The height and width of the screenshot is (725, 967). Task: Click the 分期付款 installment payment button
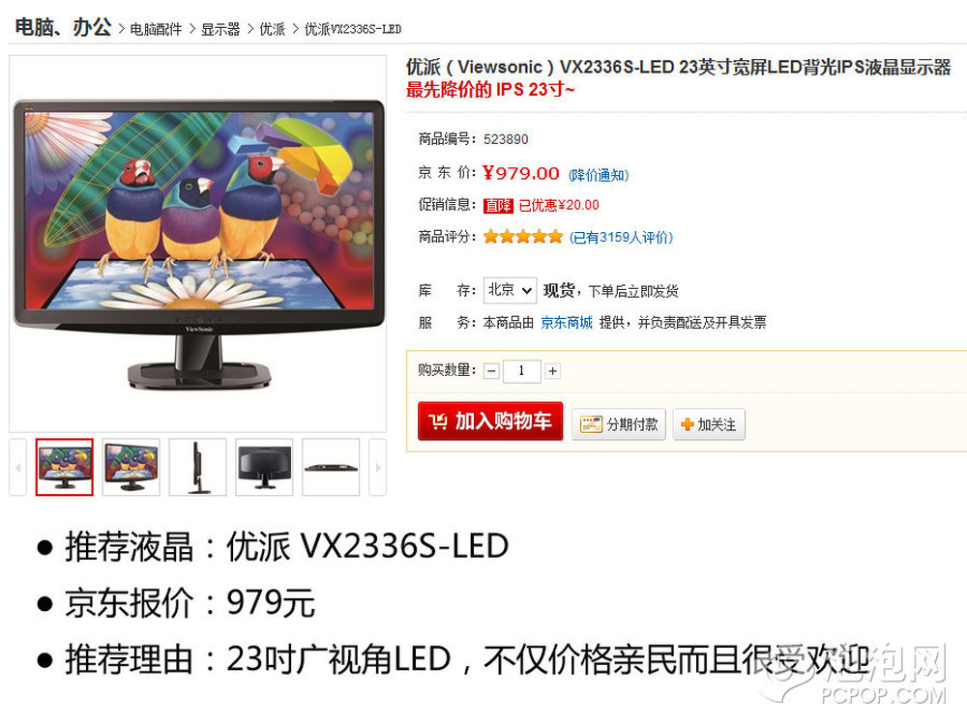point(619,424)
